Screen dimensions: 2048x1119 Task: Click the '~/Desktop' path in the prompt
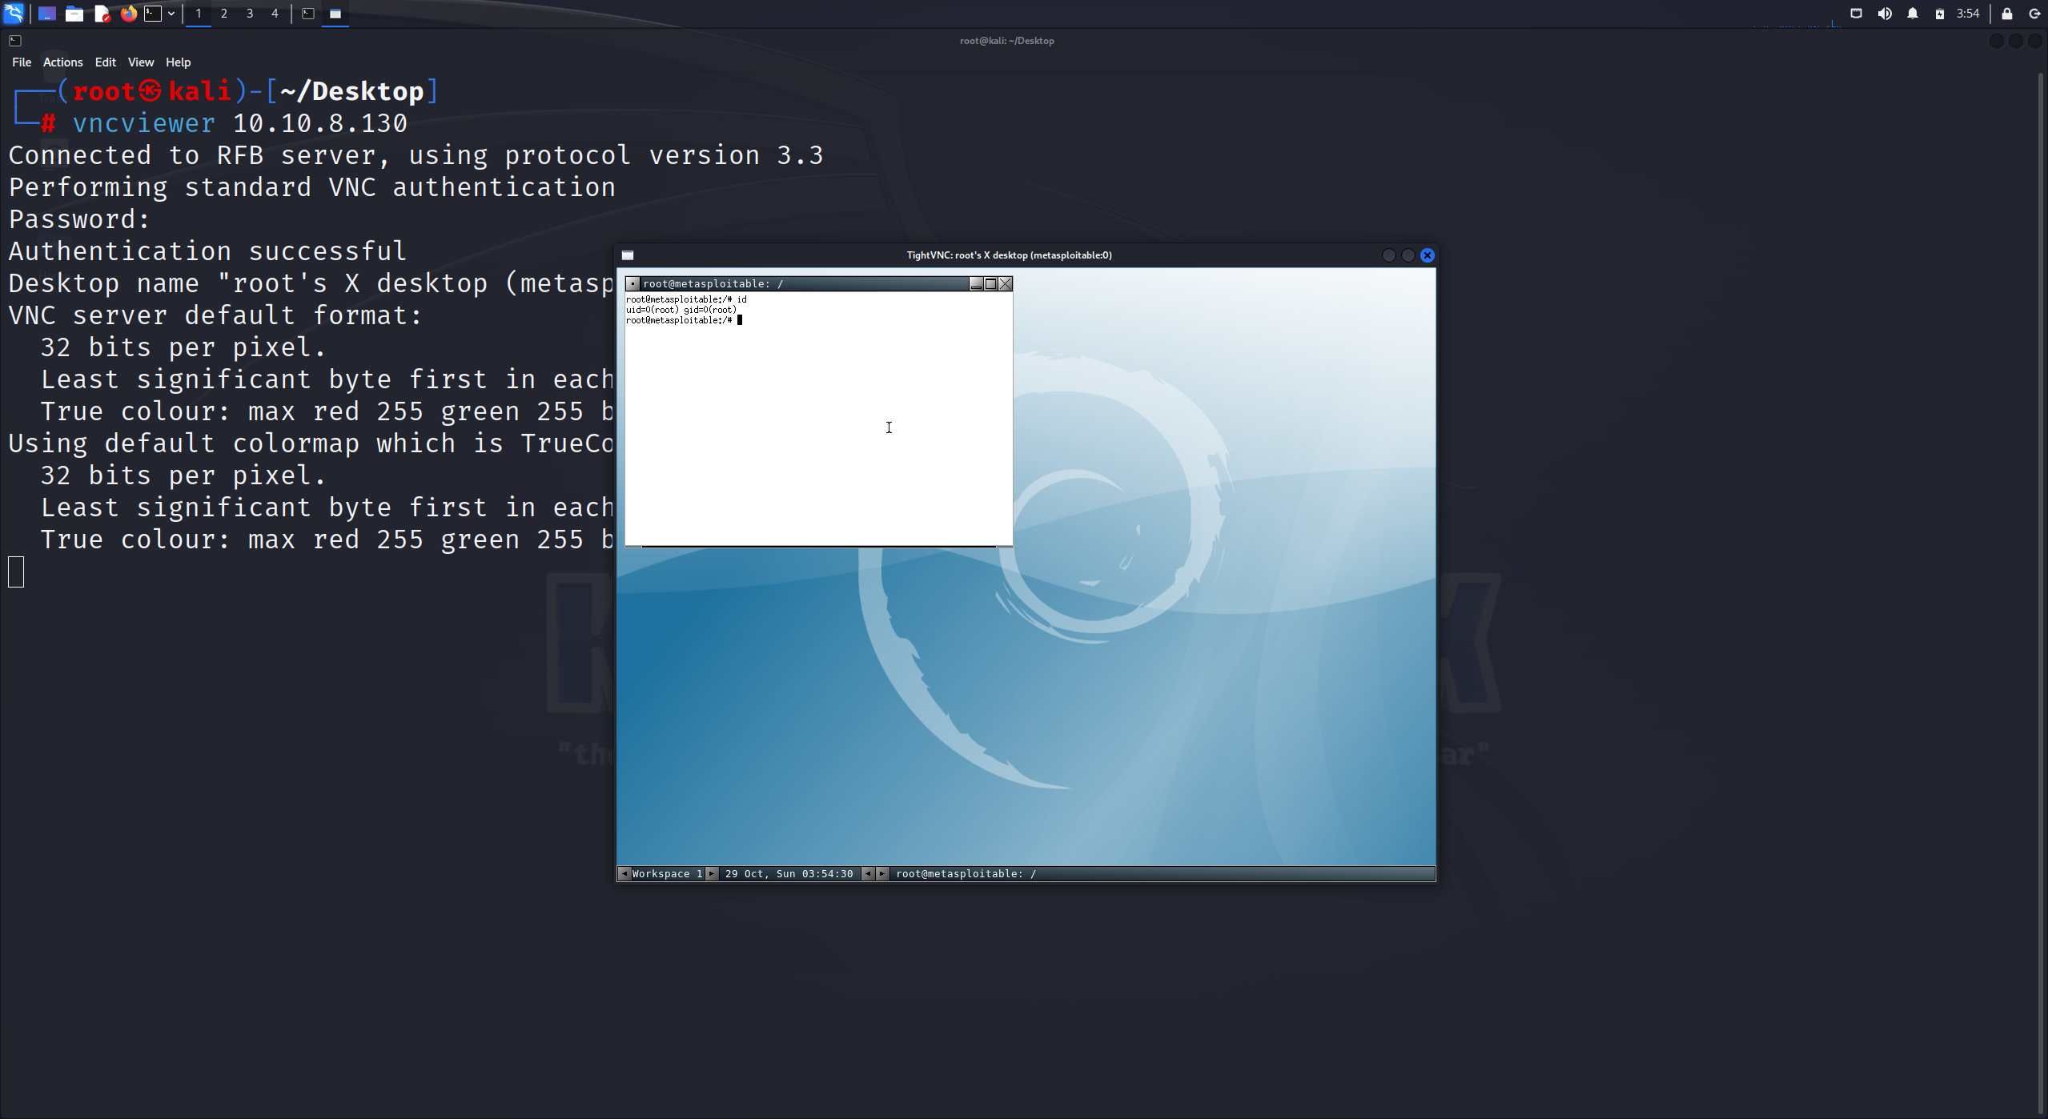[352, 91]
